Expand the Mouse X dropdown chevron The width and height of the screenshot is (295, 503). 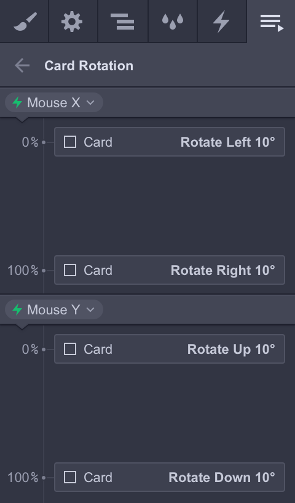90,103
